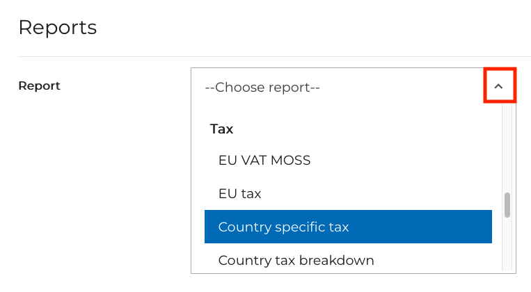Collapse the report list using the chevron arrow

tap(499, 86)
